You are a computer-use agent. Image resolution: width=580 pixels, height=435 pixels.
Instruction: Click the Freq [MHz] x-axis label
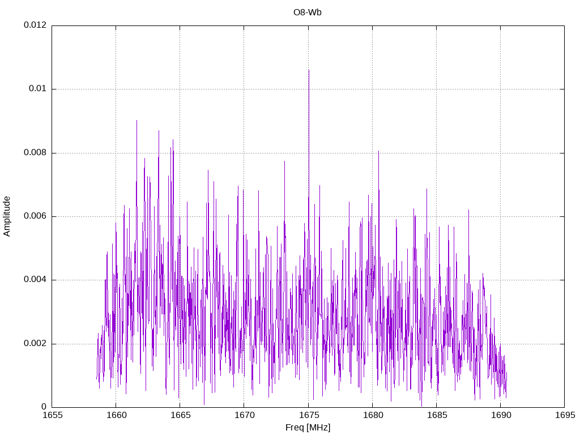pyautogui.click(x=308, y=428)
